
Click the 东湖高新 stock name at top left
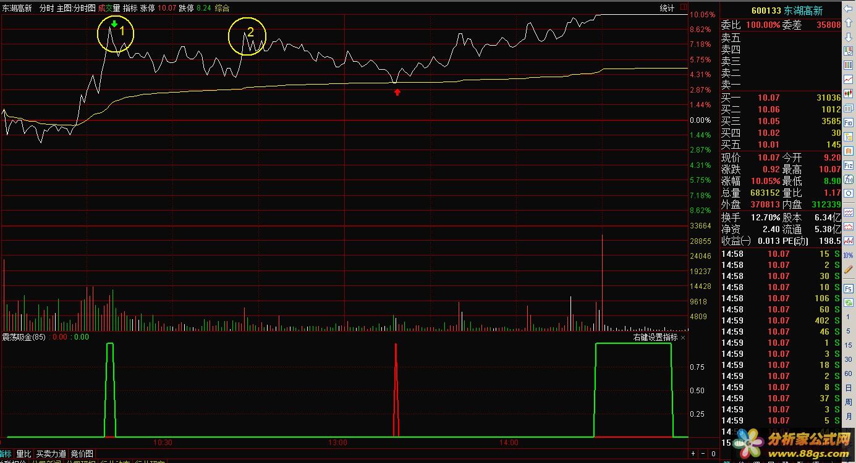(17, 8)
